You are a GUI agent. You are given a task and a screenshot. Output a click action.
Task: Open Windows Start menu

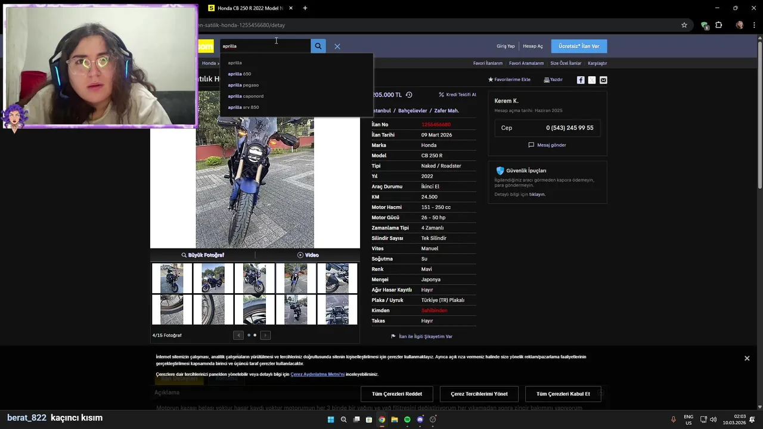[331, 419]
